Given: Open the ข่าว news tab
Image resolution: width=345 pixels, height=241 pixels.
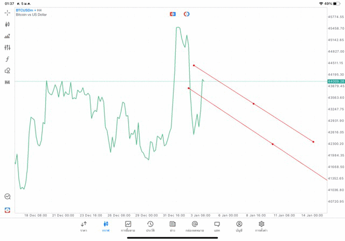Looking at the screenshot, I should click(172, 226).
